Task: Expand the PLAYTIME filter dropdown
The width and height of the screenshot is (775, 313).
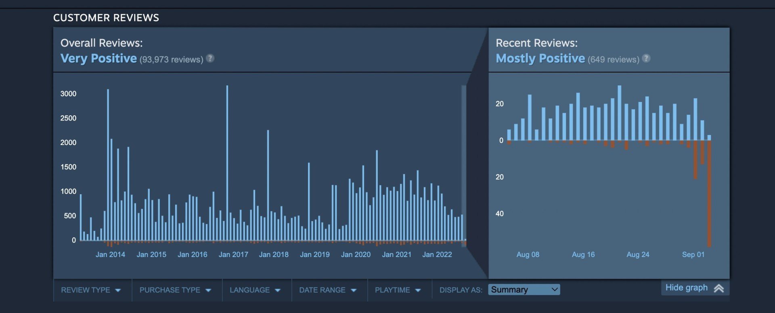Action: [398, 290]
